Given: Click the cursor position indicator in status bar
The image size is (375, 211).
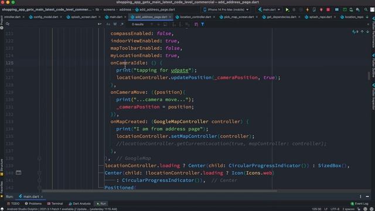Looking at the screenshot, I should (x=316, y=209).
